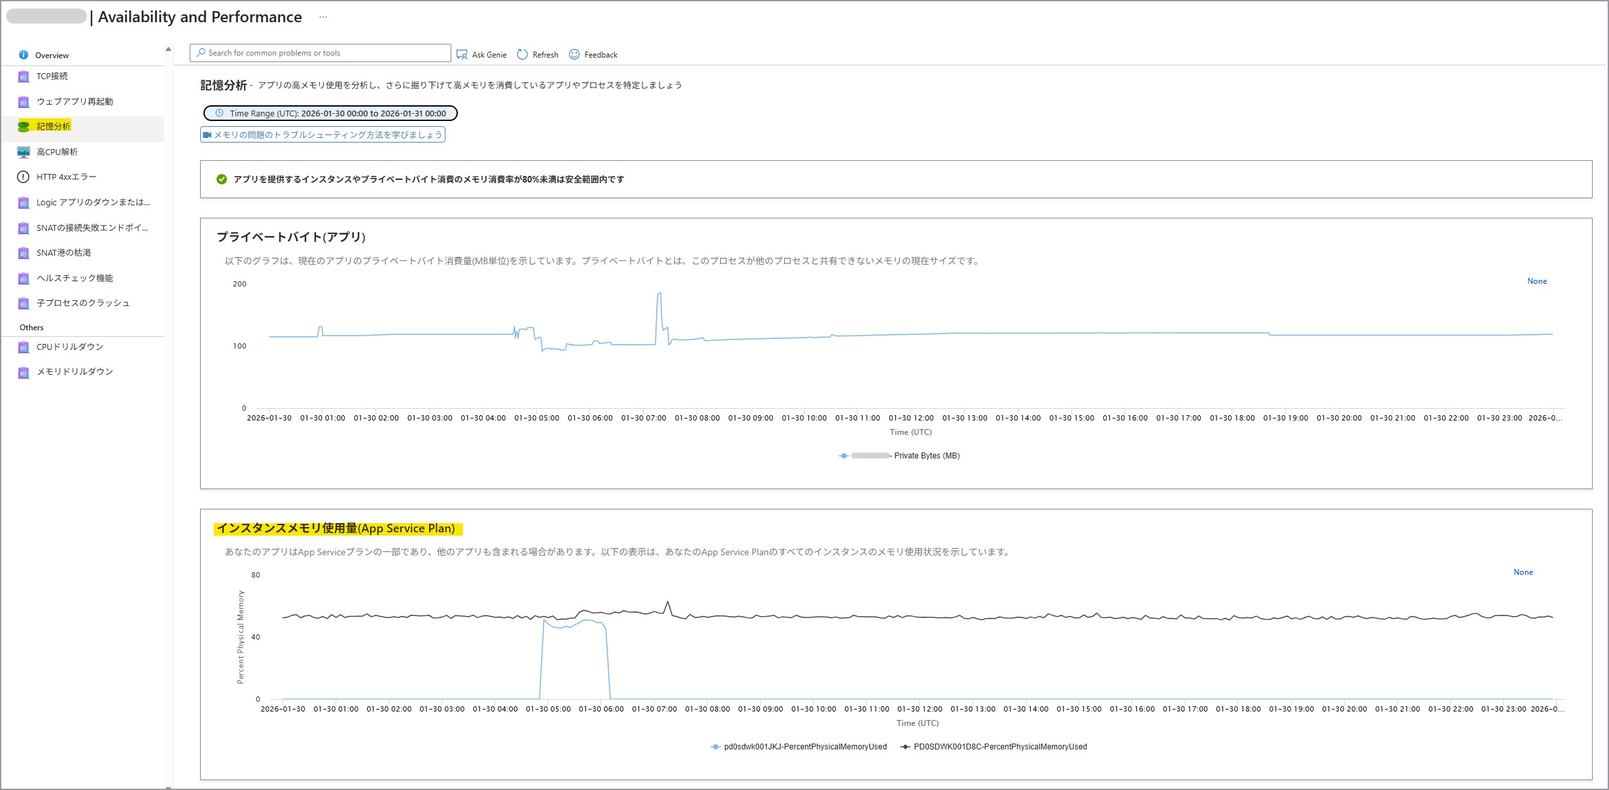Click the HTTP 4xxエラー warning icon
Viewport: 1609px width, 790px height.
(24, 177)
